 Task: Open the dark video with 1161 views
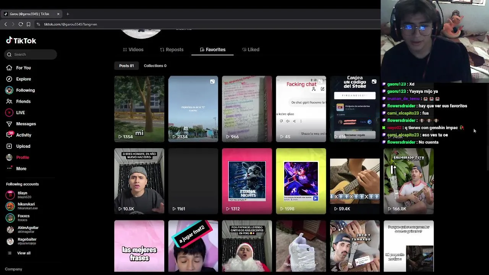(x=193, y=181)
